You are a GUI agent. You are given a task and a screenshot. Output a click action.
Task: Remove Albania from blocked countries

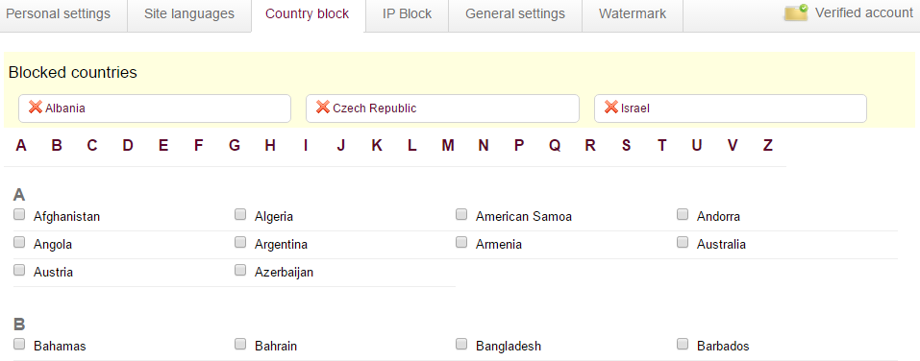point(36,108)
